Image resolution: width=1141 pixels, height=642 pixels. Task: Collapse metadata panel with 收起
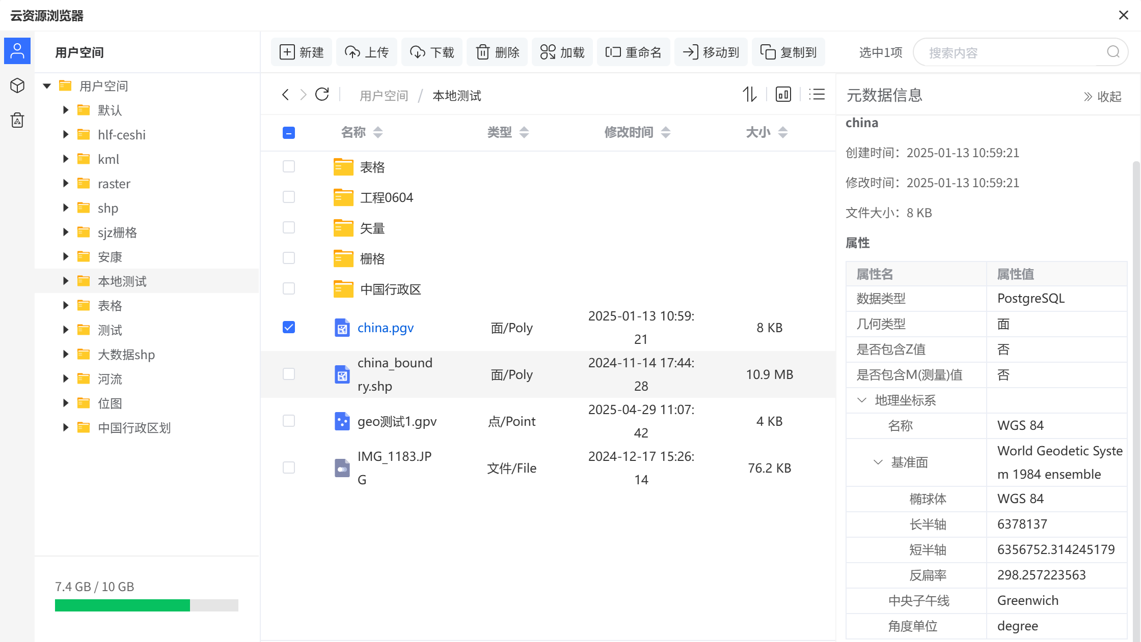[x=1102, y=97]
